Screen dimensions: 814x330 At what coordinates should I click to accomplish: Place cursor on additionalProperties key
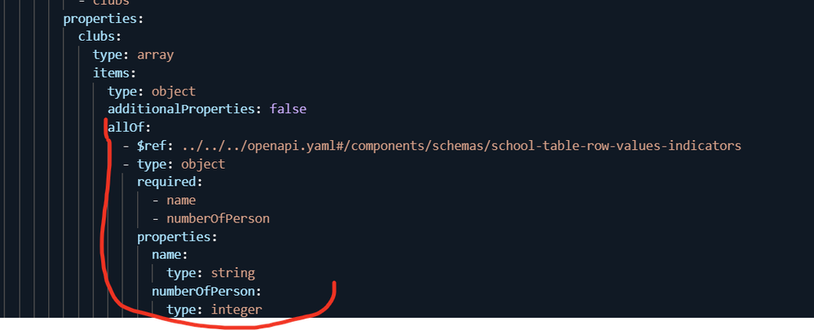click(181, 109)
